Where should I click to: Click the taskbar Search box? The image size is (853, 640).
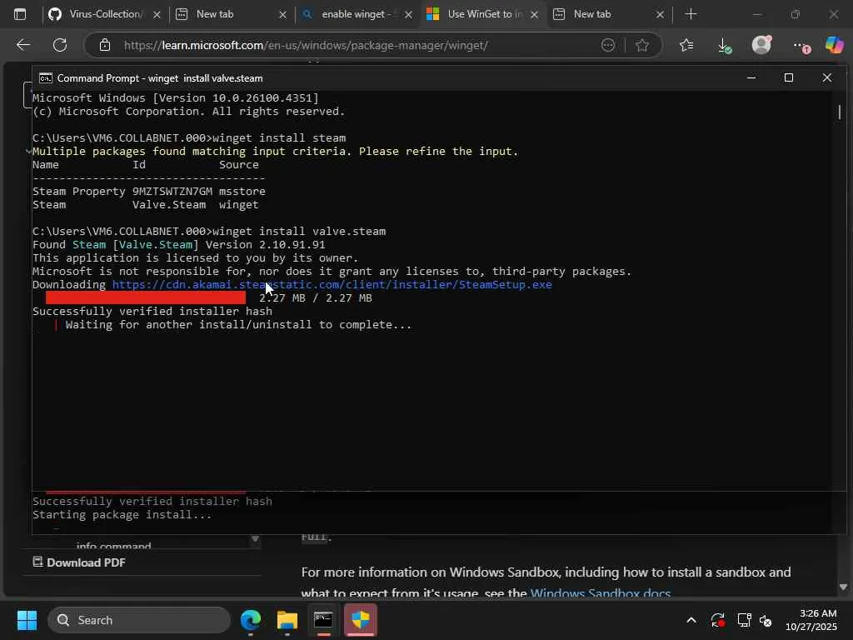(139, 620)
